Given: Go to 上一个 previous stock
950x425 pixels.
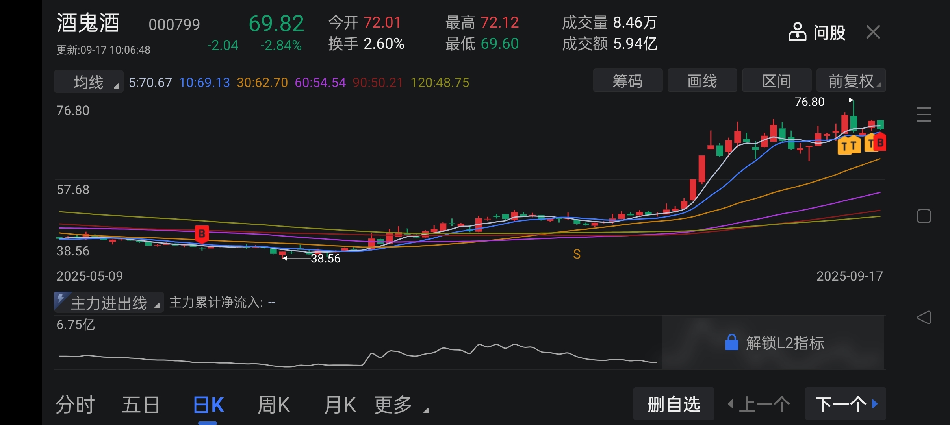Looking at the screenshot, I should point(759,404).
